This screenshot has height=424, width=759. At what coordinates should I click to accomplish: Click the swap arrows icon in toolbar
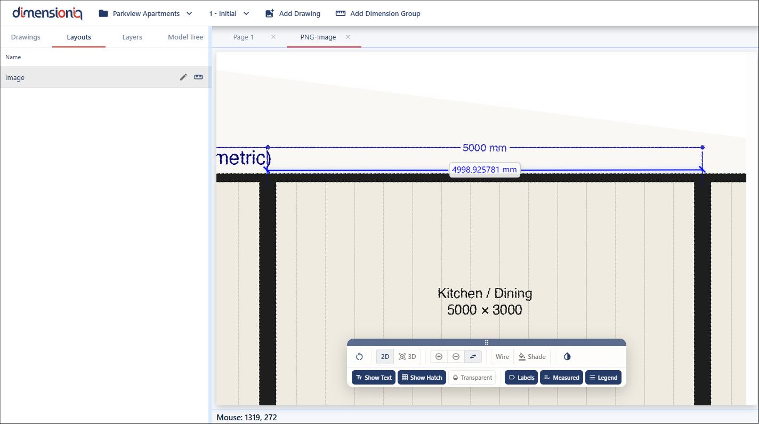pos(473,357)
